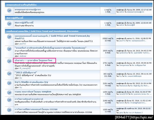Click the last-post date containing "15, 2012, 09:11:41 AM"
Viewport: 154px width, 120px height.
134,74
